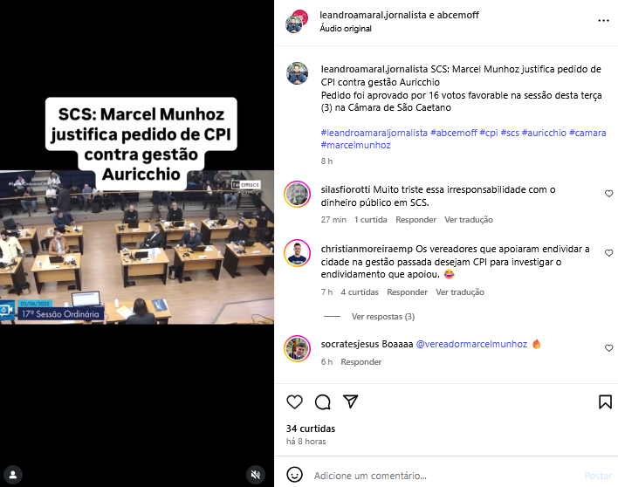Open comments with the speech bubble icon

[x=322, y=401]
